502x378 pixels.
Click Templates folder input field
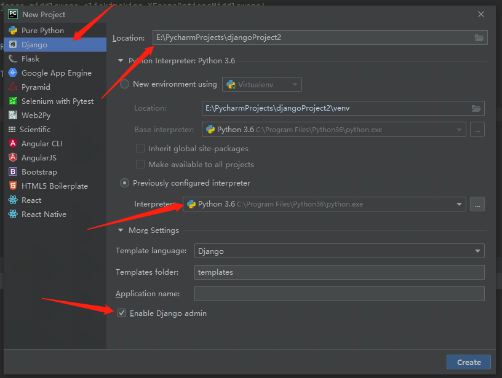coord(340,272)
